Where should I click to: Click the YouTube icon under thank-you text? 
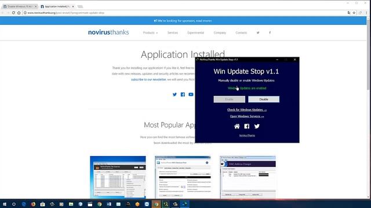click(x=191, y=94)
